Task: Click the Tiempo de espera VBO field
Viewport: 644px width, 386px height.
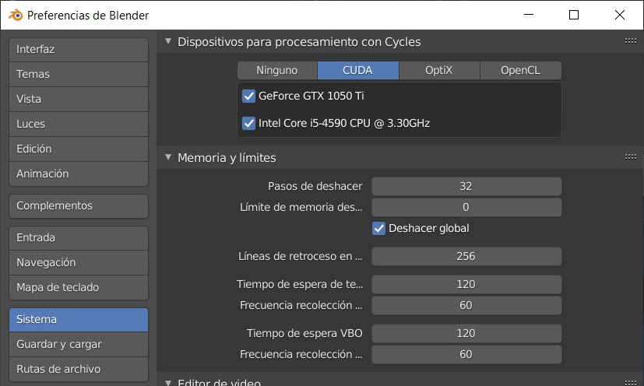Action: pos(466,333)
